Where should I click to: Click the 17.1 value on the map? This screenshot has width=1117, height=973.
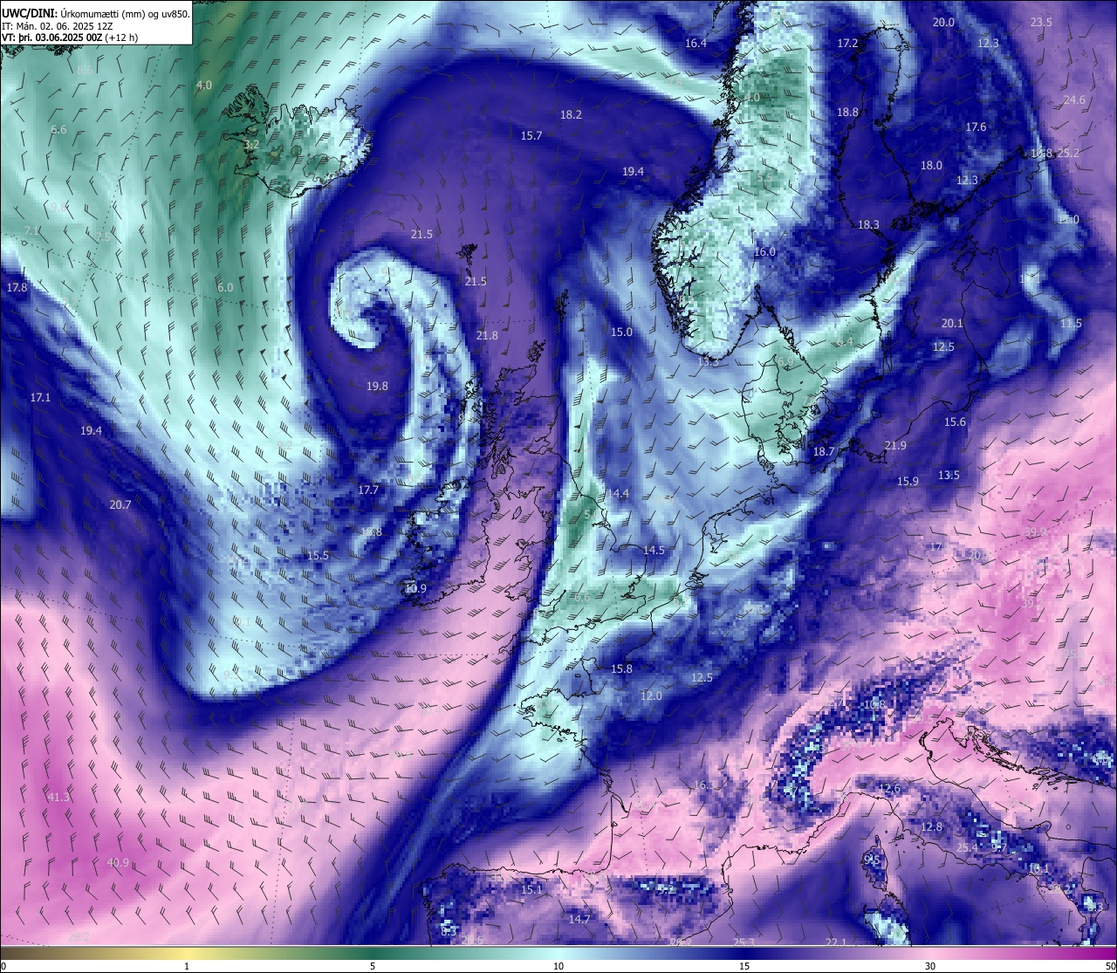tap(40, 397)
